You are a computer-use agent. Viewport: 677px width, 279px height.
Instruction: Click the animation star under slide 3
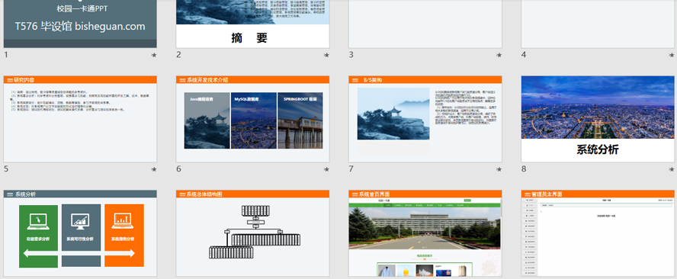pyautogui.click(x=499, y=56)
